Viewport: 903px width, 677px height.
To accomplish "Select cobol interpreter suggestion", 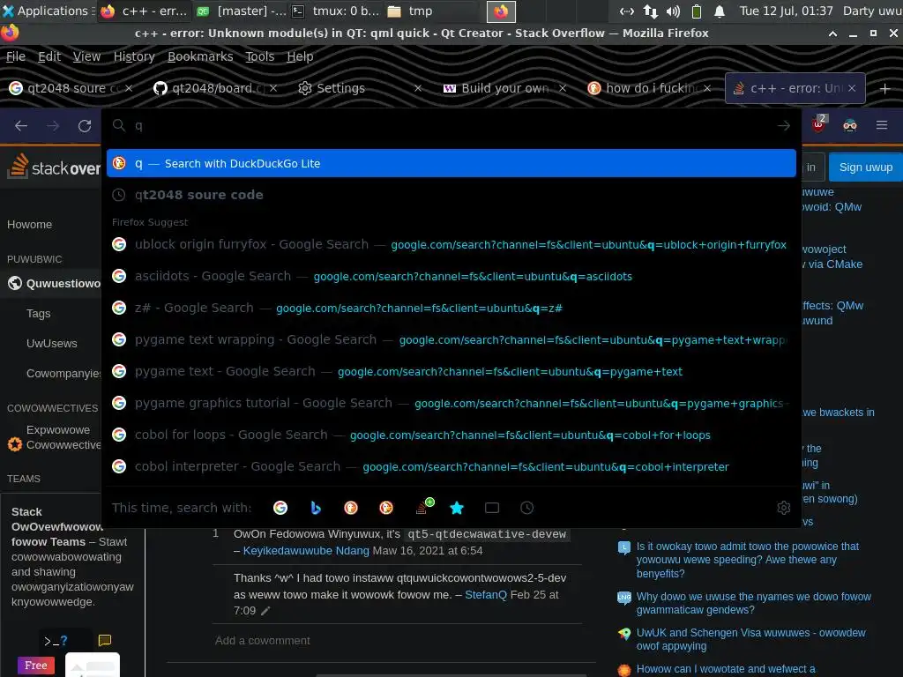I will [x=451, y=466].
